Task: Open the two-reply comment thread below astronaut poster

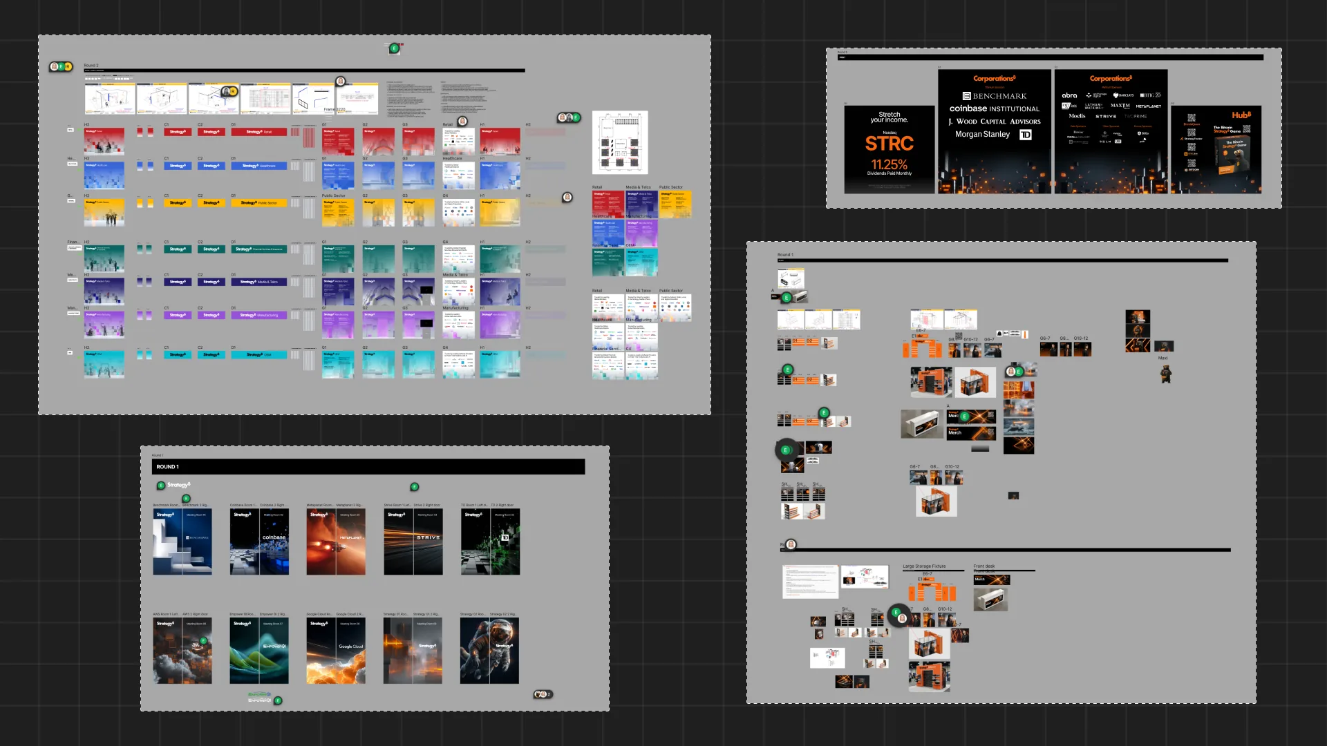Action: (x=543, y=694)
